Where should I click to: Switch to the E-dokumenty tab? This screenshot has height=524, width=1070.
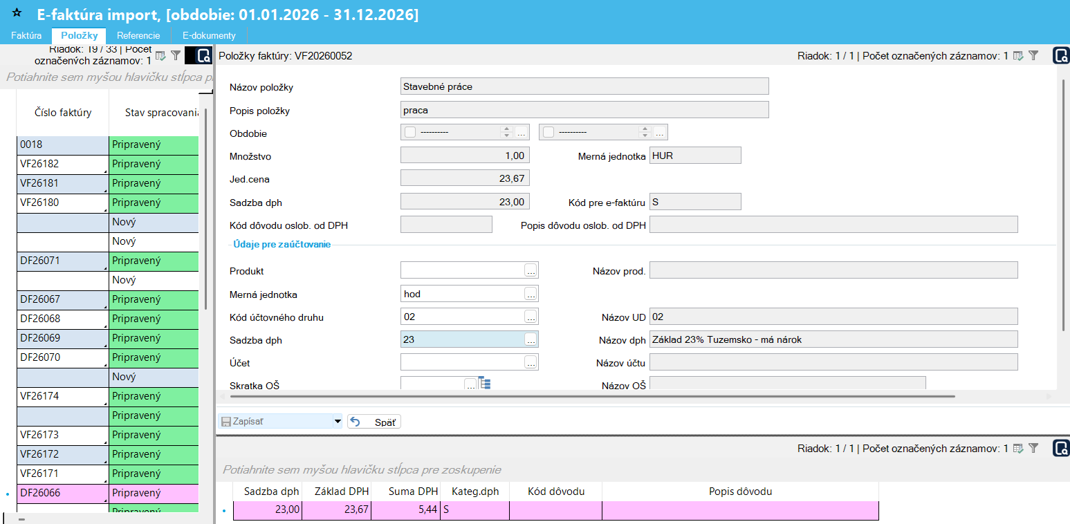(209, 35)
